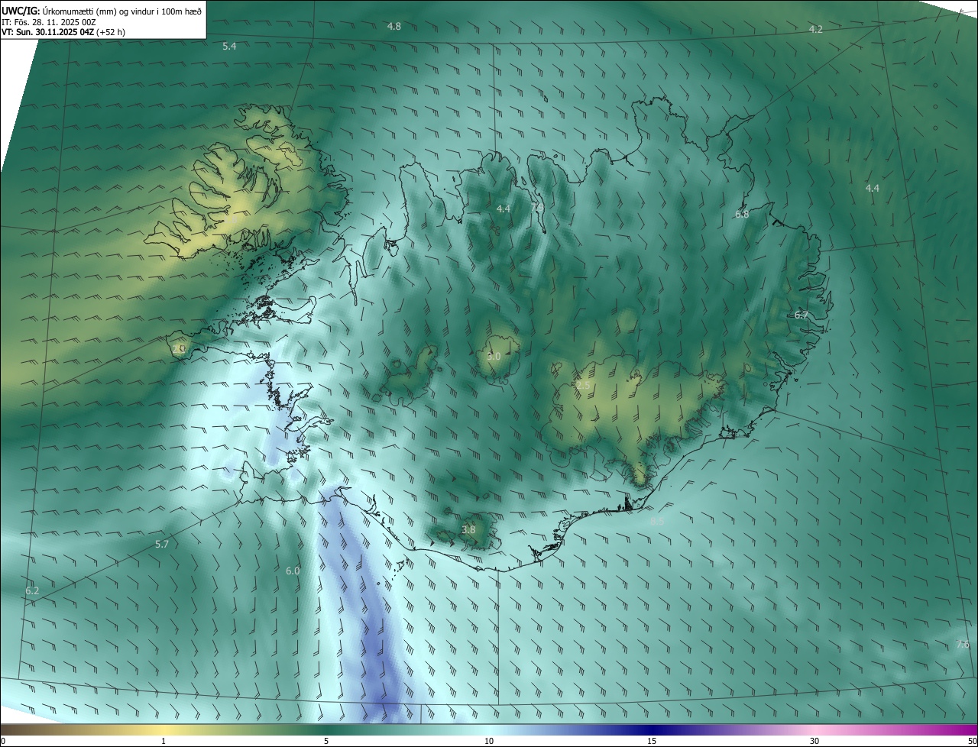Click the 30 tick on the color scale
Screen dimensions: 978x747
pos(814,741)
